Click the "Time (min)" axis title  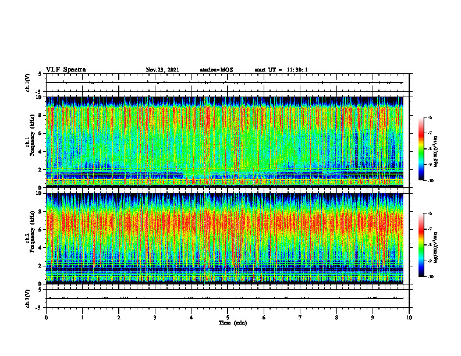tap(233, 323)
